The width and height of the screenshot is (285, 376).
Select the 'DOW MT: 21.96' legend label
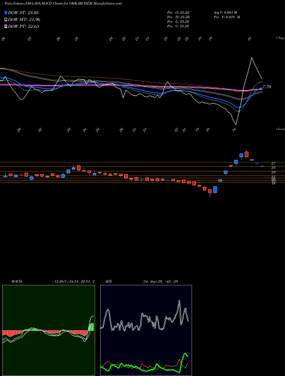click(25, 20)
